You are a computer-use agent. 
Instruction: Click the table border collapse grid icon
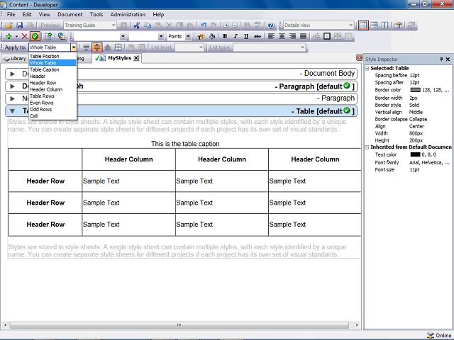click(x=118, y=47)
